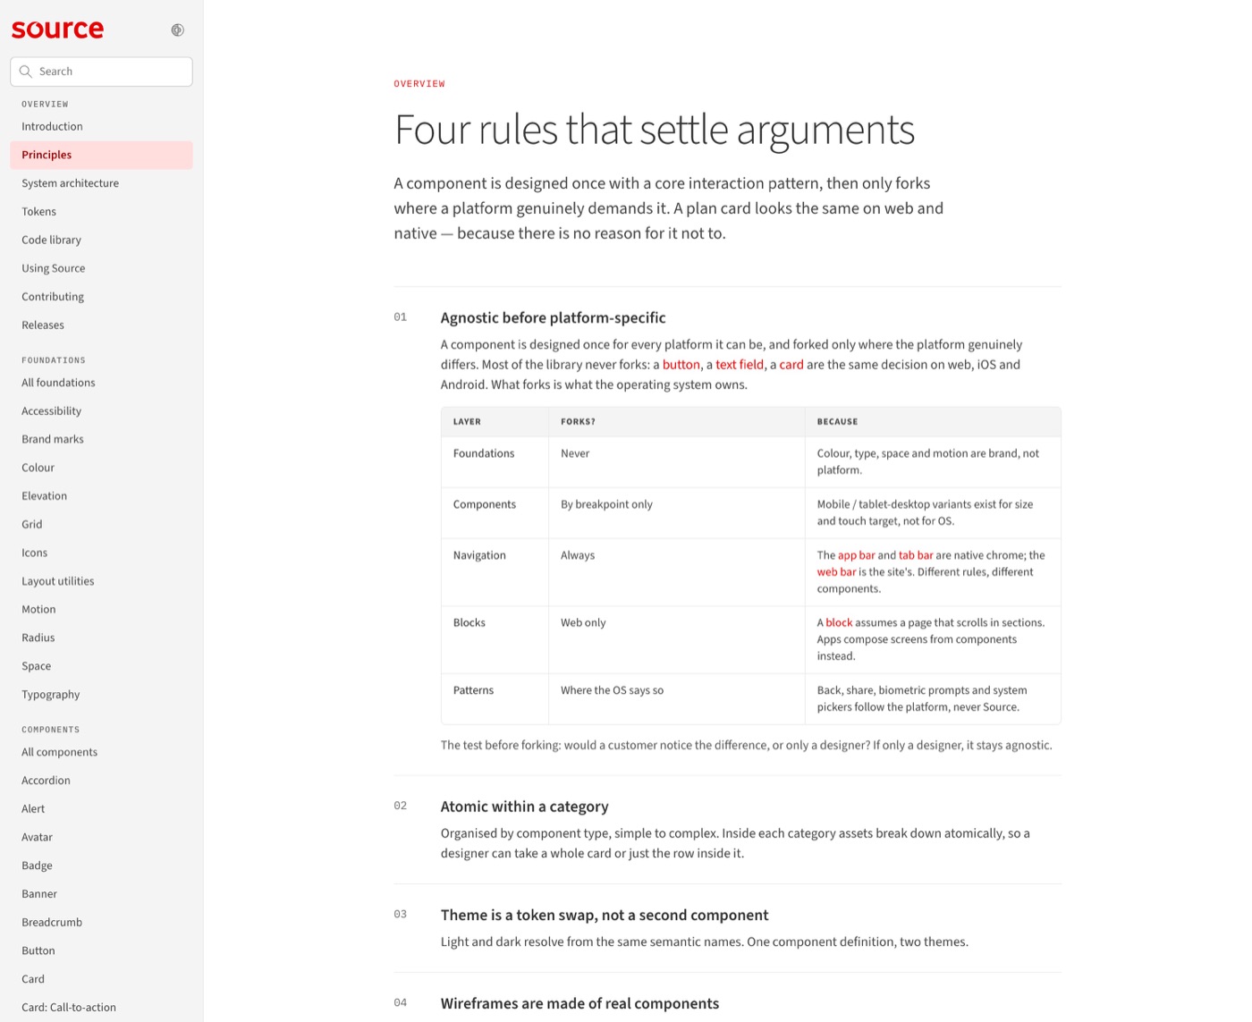The height and width of the screenshot is (1022, 1252).
Task: Click the source logo
Action: 57,30
